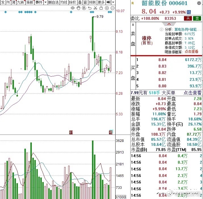
Task: Select bid level 2 price 8.03
Action: click(162, 66)
